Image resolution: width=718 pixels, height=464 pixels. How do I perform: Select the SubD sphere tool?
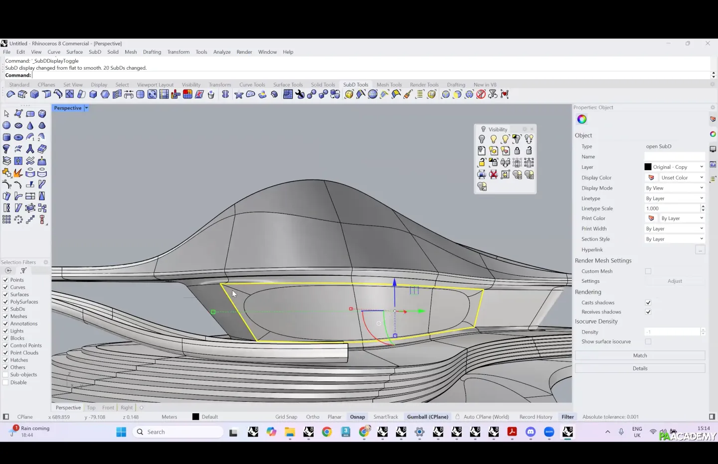tap(6, 125)
